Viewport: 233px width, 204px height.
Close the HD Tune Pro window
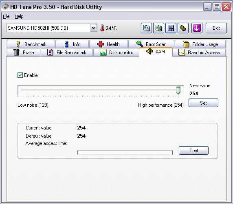[x=226, y=7]
